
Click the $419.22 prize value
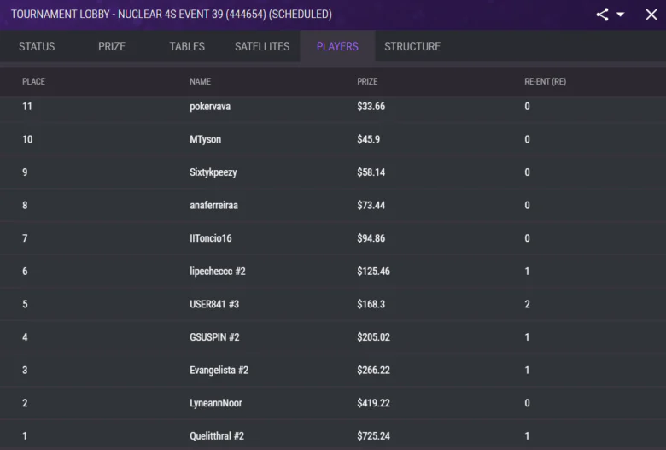click(373, 403)
